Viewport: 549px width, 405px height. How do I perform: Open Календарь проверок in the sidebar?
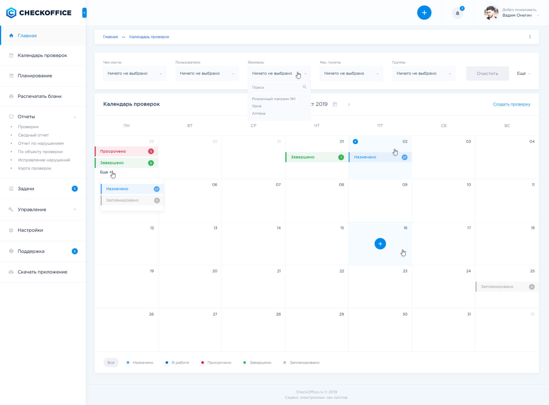coord(43,55)
